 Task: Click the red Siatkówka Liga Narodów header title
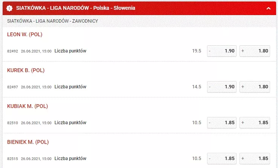[75, 8]
